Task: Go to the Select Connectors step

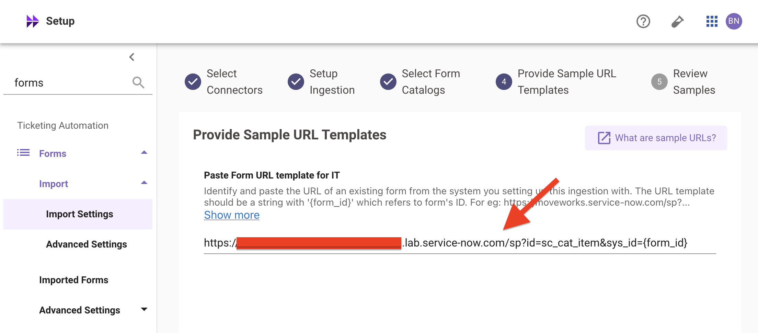Action: pos(223,82)
